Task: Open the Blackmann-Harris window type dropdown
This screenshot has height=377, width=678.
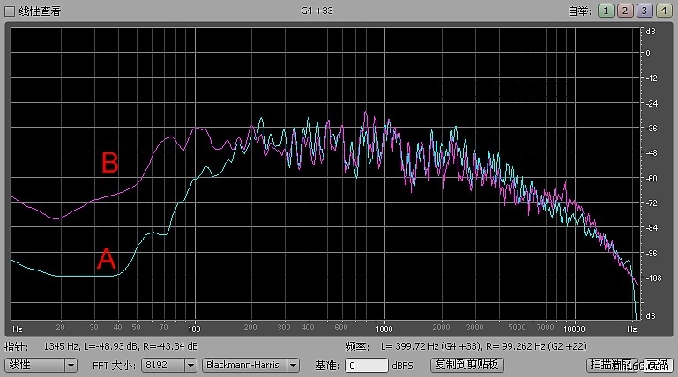Action: tap(252, 365)
